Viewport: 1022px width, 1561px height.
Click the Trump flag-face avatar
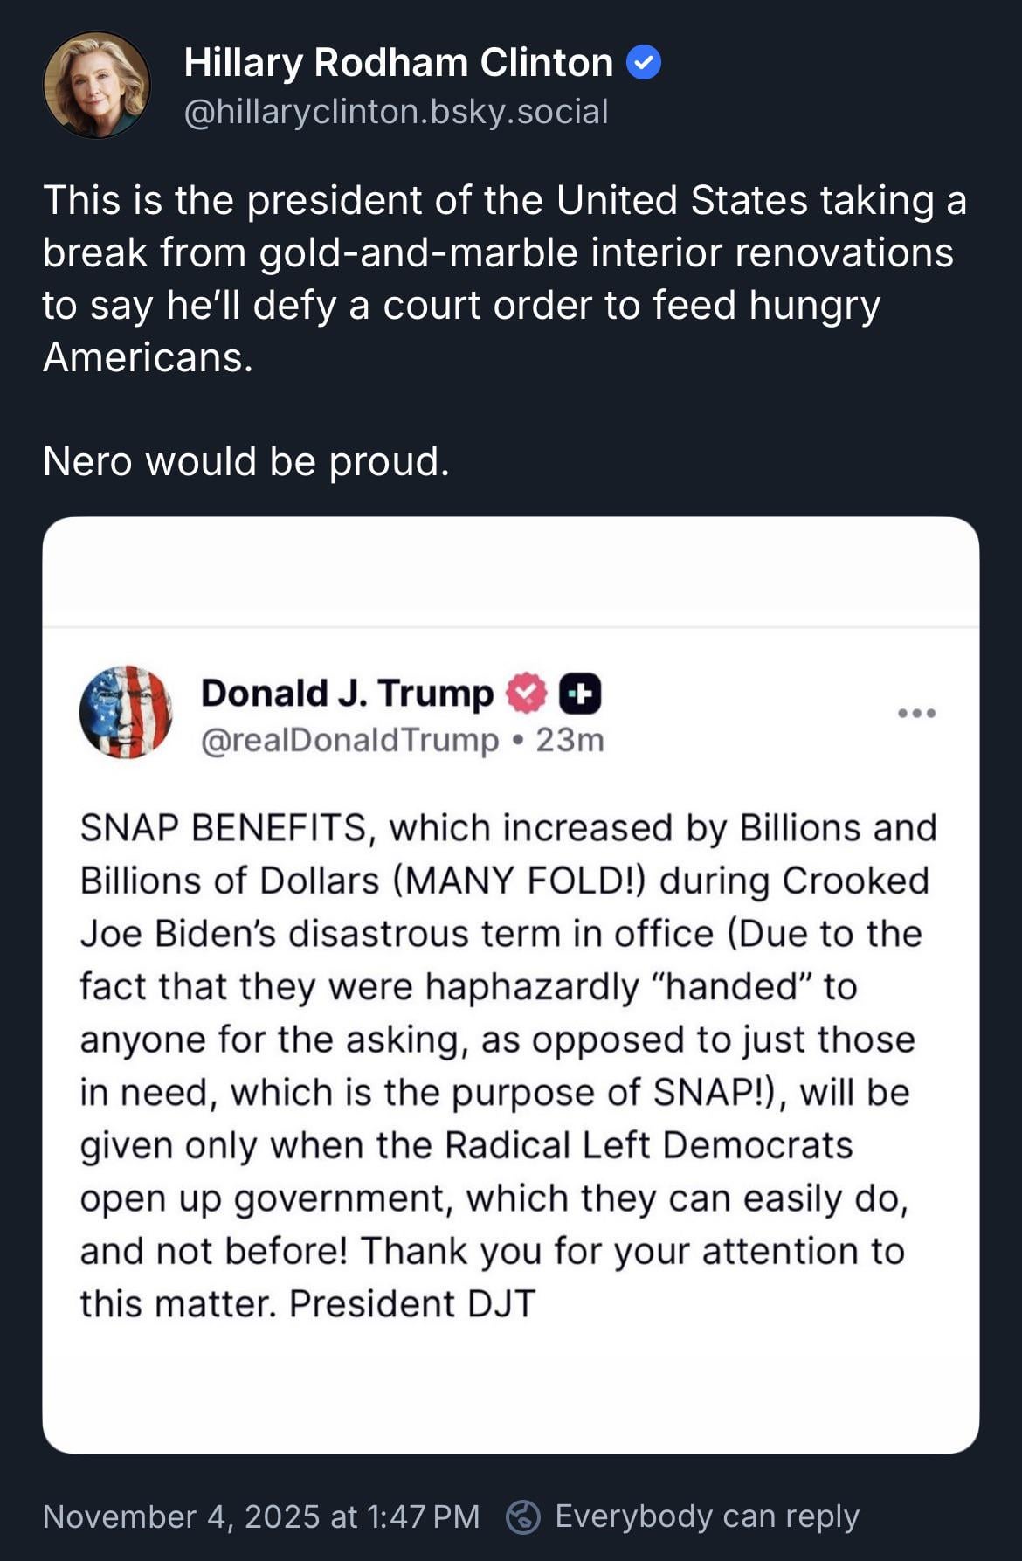pyautogui.click(x=126, y=711)
